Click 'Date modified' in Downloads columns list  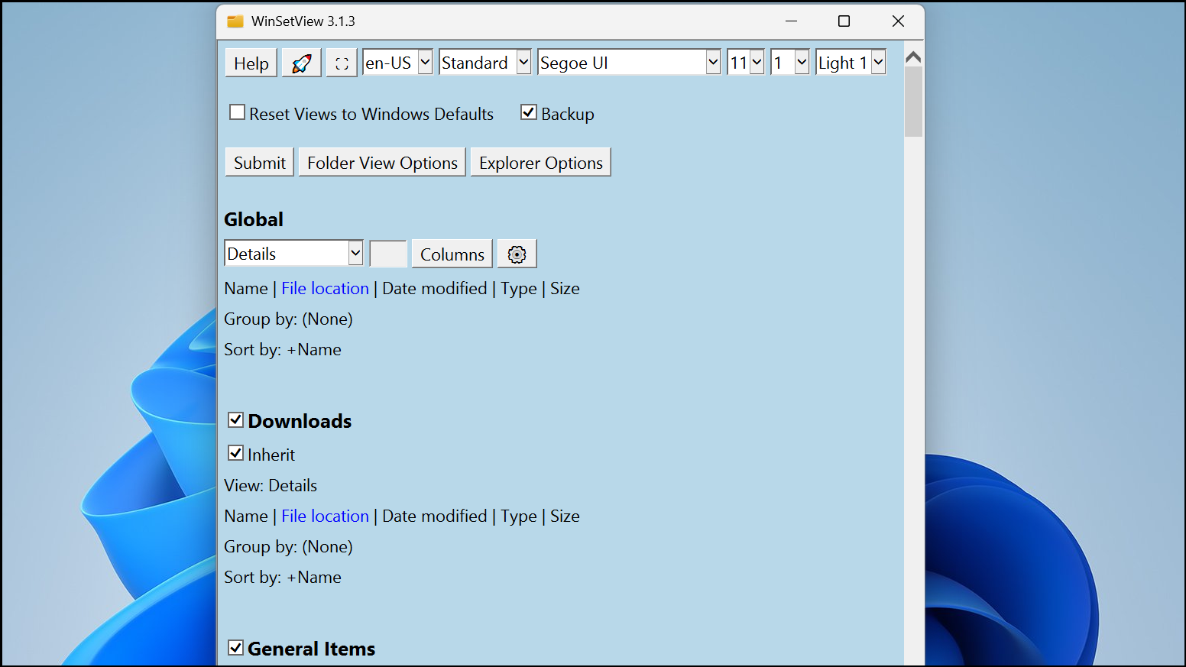pos(435,516)
